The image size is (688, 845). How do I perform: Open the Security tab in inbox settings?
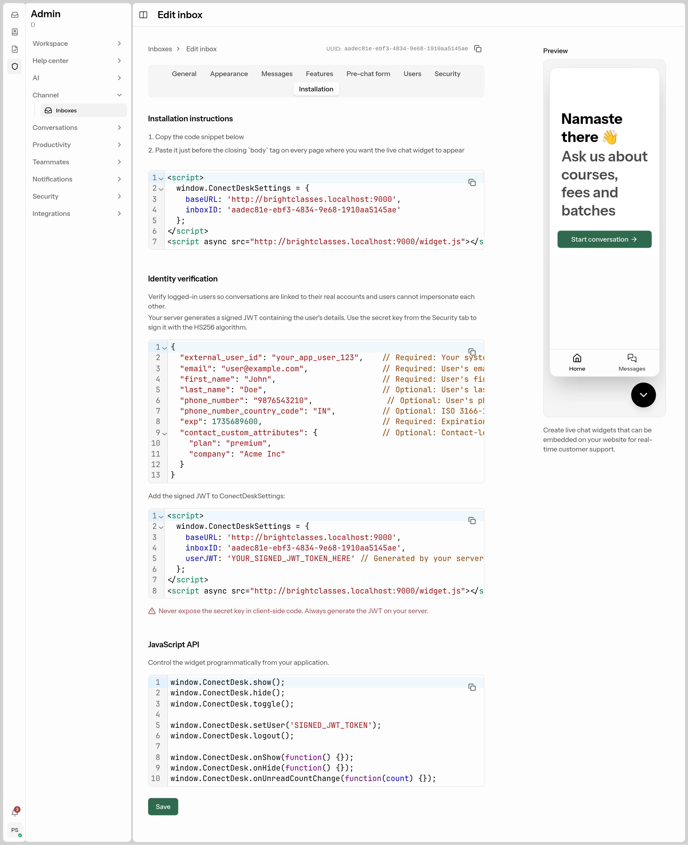[447, 74]
